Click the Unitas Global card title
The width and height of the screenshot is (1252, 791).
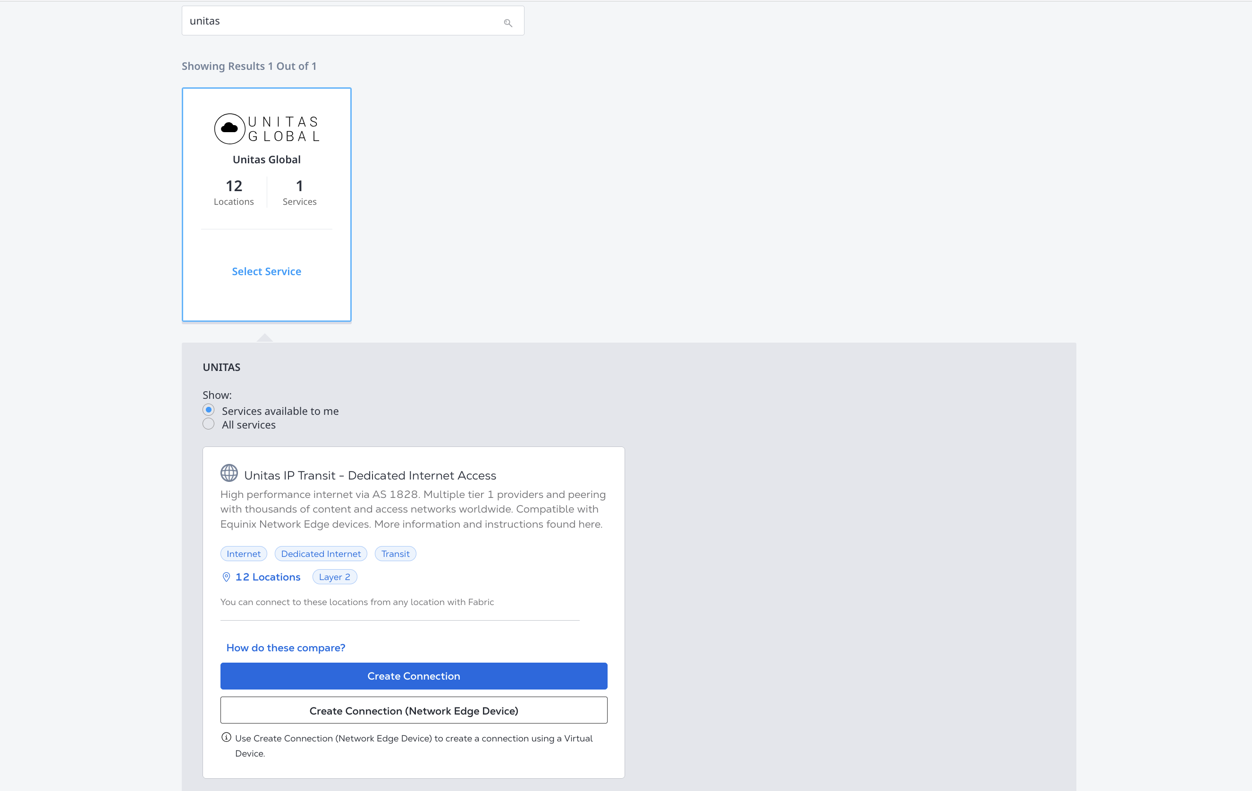267,160
